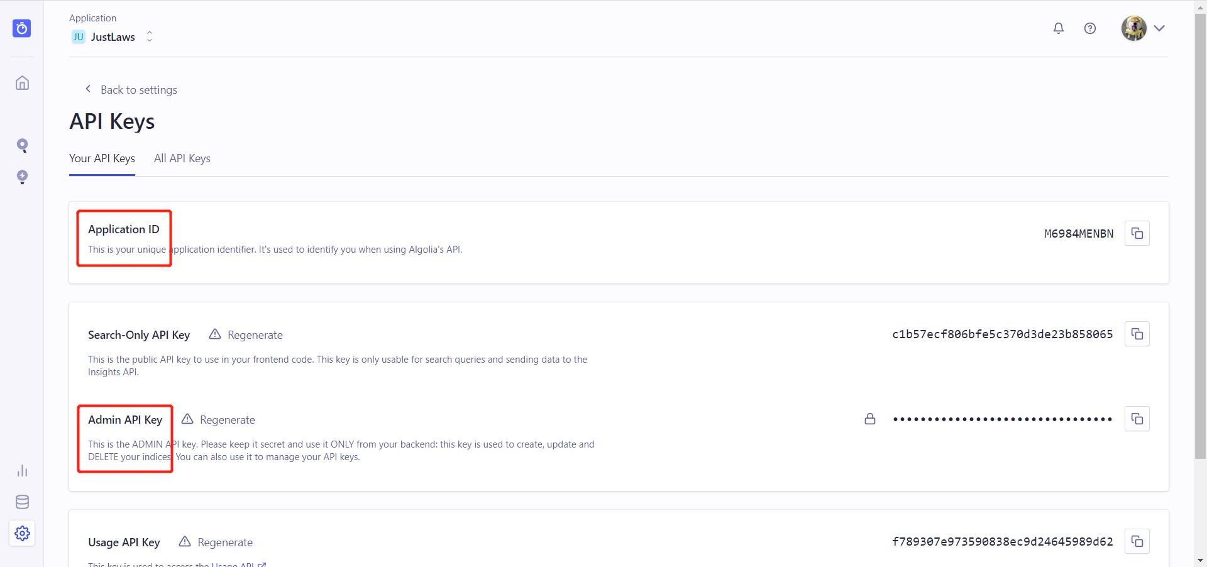Image resolution: width=1207 pixels, height=567 pixels.
Task: Copy the Search-Only API Key
Action: pyautogui.click(x=1137, y=334)
